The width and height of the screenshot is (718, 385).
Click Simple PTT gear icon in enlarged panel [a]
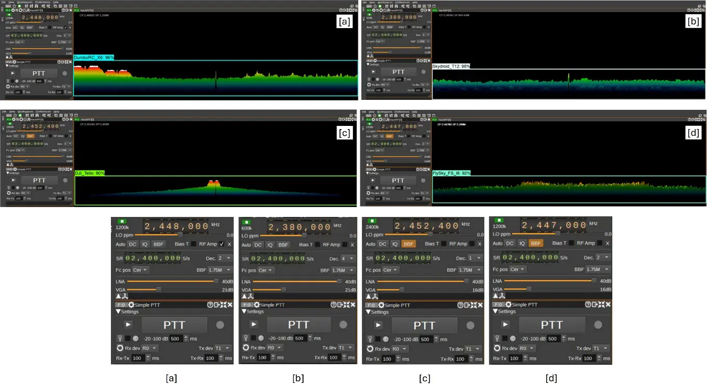[x=131, y=305]
